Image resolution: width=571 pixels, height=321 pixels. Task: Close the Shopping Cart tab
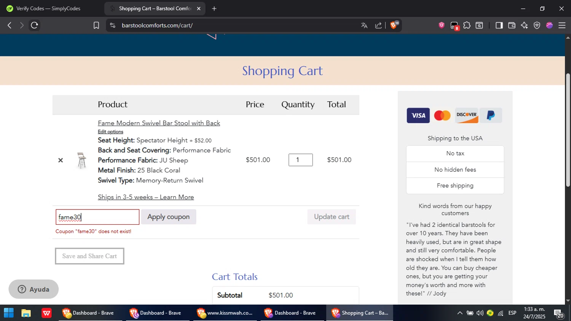(x=198, y=8)
